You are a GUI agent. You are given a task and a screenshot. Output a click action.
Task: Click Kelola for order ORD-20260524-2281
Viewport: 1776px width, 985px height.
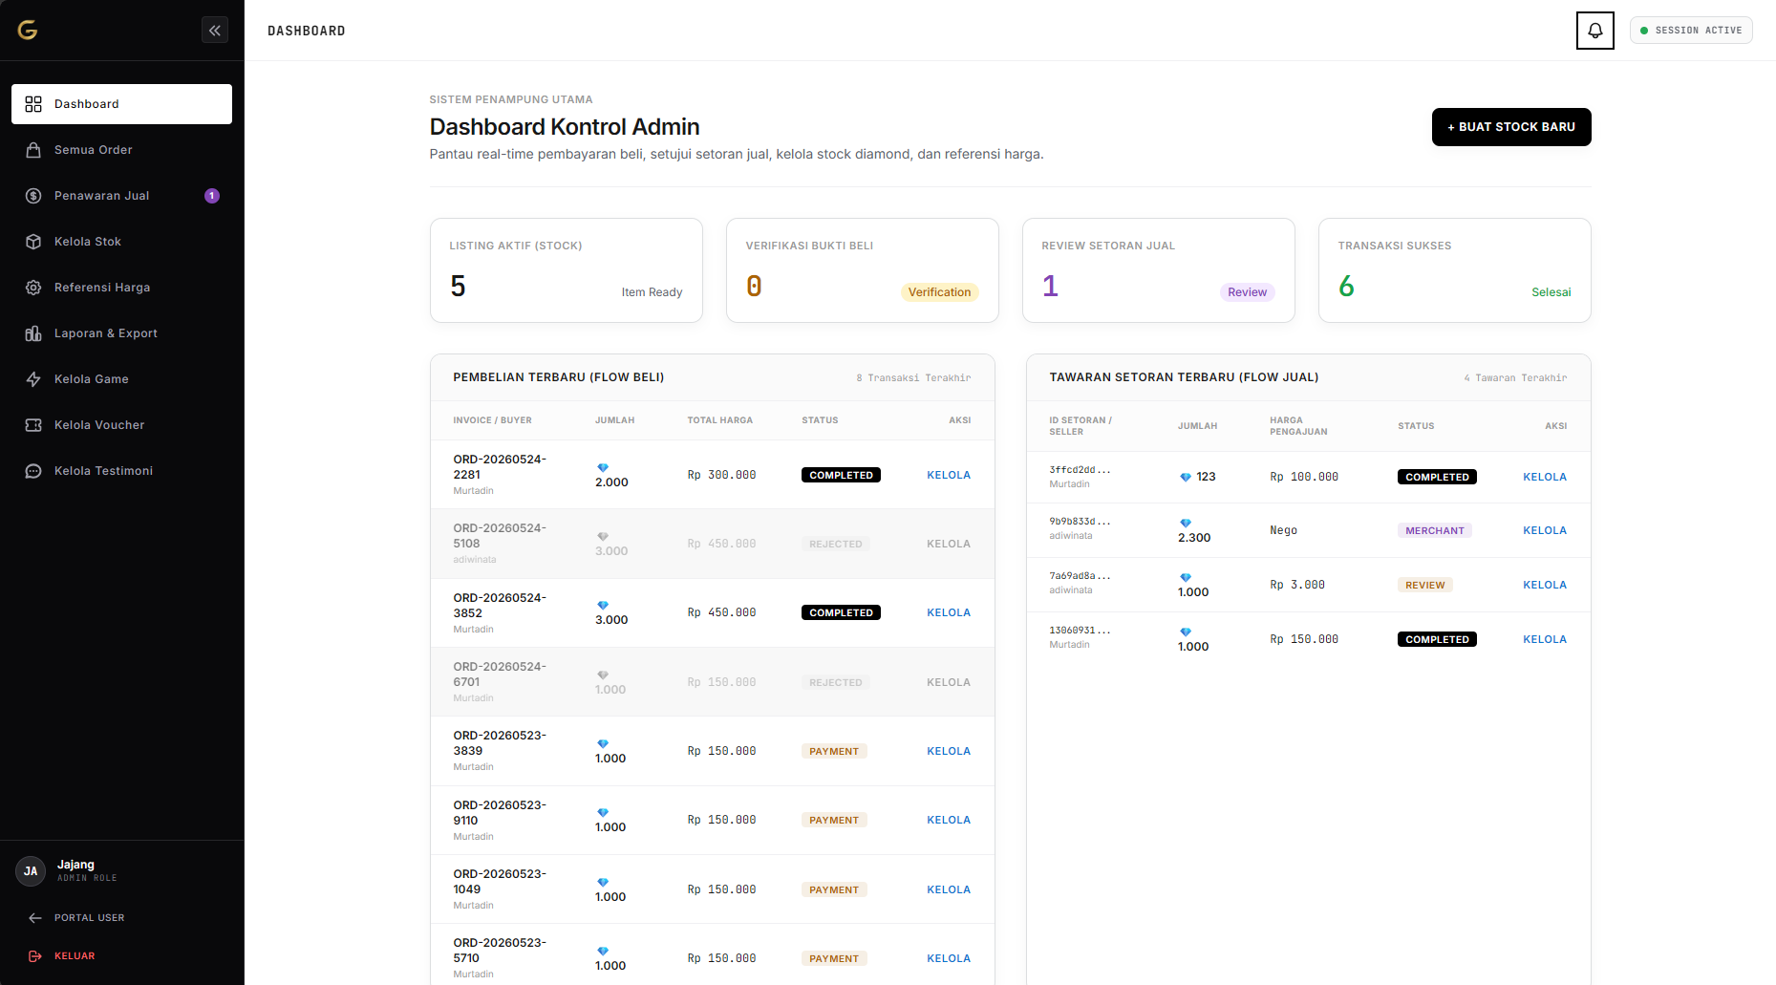pyautogui.click(x=949, y=475)
